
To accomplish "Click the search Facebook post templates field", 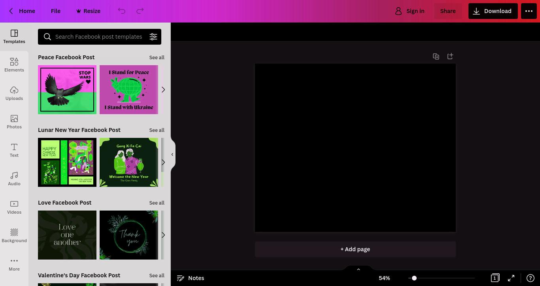I will click(99, 37).
